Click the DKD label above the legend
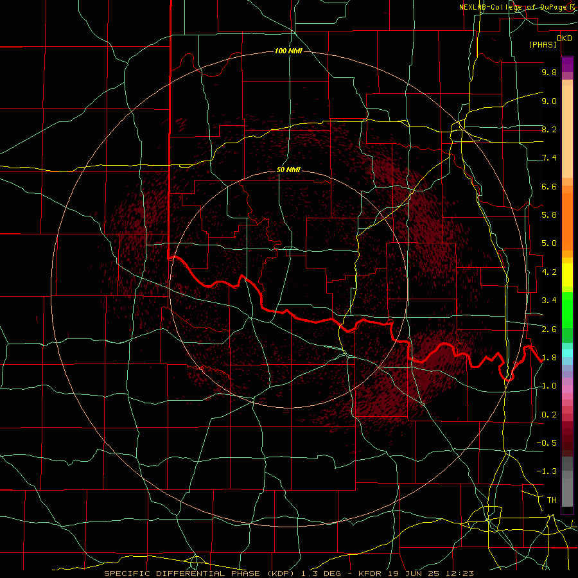The image size is (578, 578). (565, 39)
